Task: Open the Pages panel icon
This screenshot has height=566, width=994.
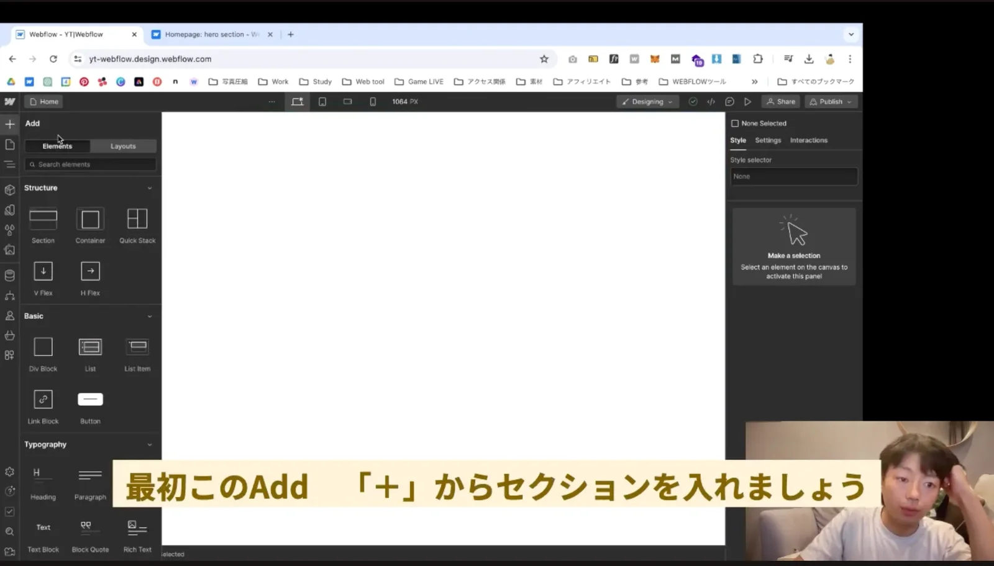Action: [10, 145]
